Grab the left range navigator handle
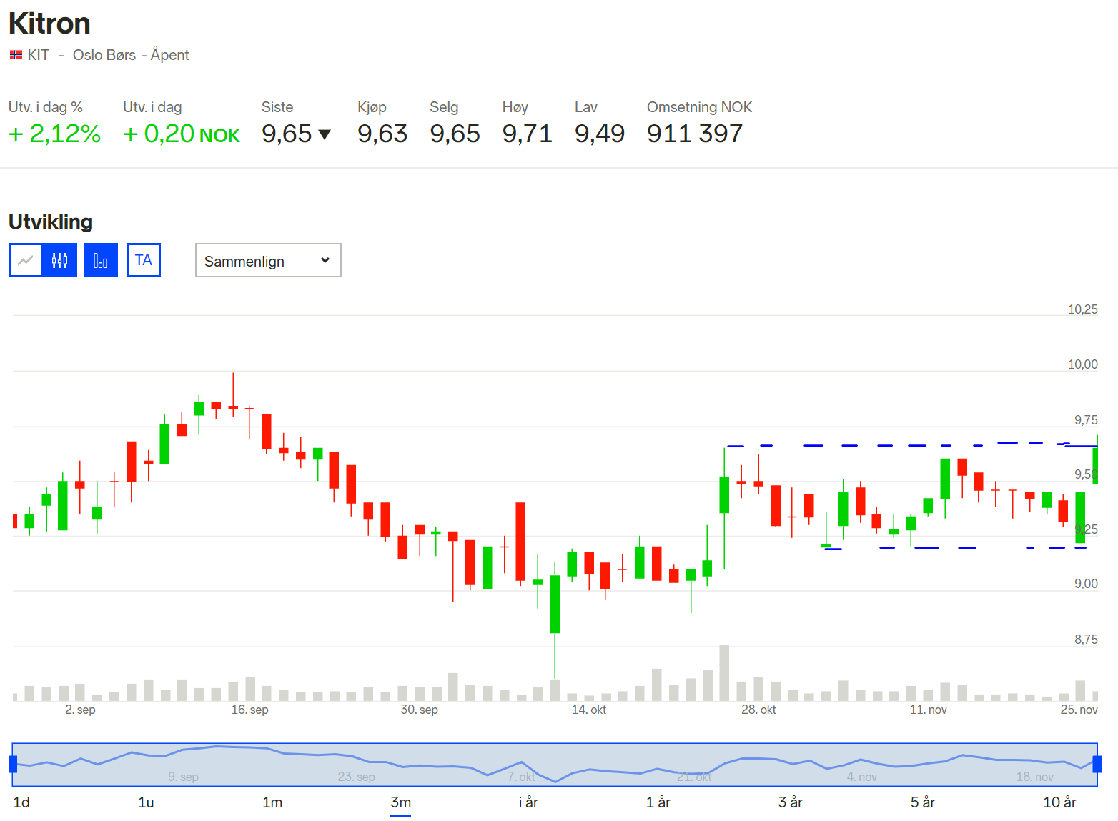This screenshot has width=1118, height=821. pyautogui.click(x=12, y=764)
